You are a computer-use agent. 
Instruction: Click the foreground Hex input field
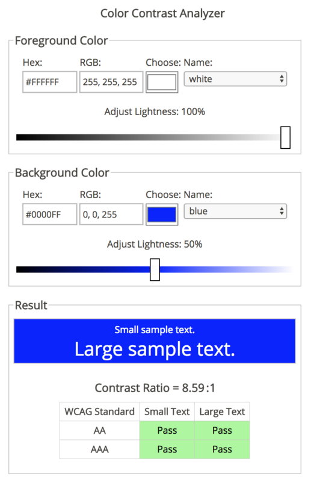50,82
